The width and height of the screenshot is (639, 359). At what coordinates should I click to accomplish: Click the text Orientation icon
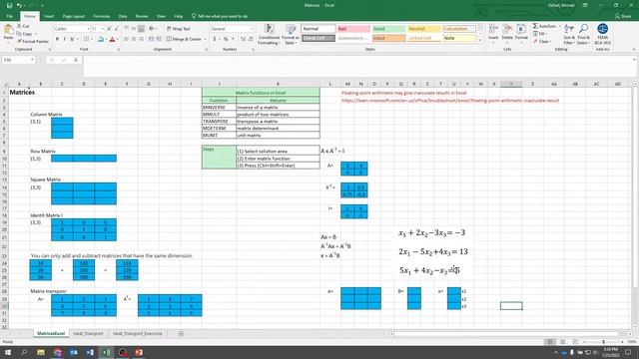(x=152, y=29)
